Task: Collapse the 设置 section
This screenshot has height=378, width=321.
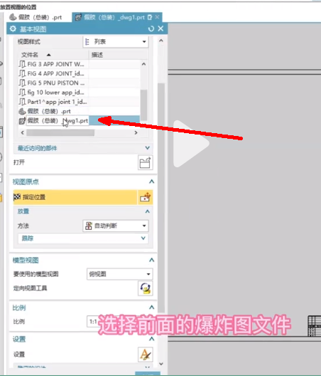Action: (x=151, y=339)
